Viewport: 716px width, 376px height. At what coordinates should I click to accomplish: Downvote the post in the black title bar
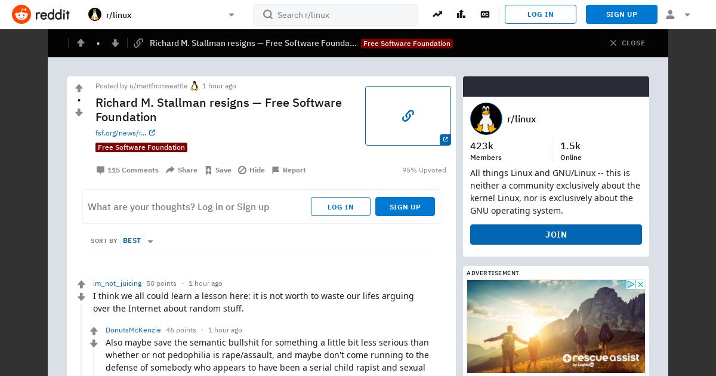[x=115, y=43]
